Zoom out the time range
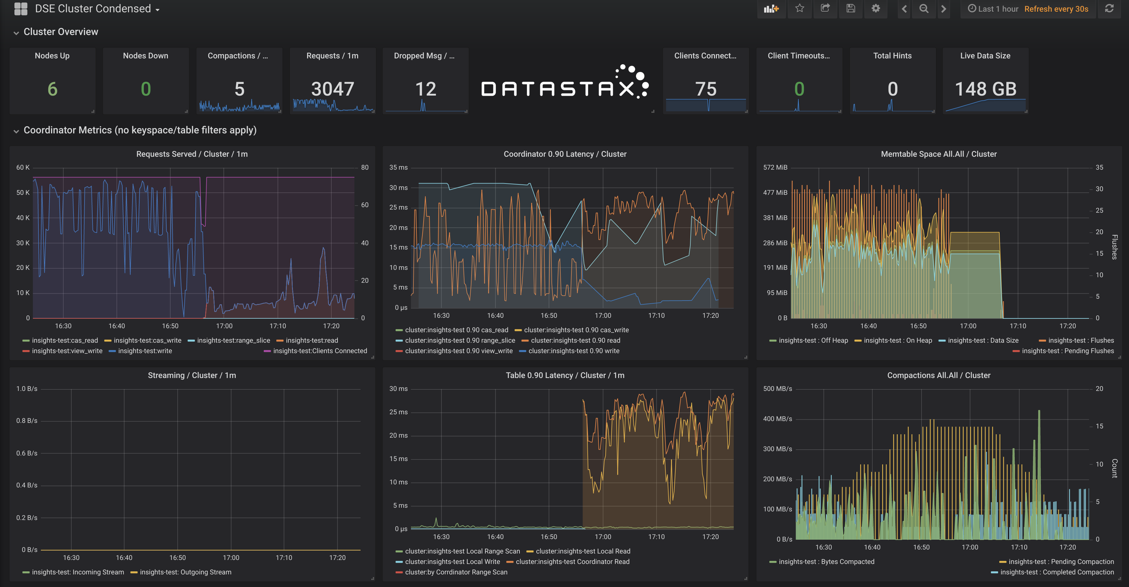 (x=924, y=9)
